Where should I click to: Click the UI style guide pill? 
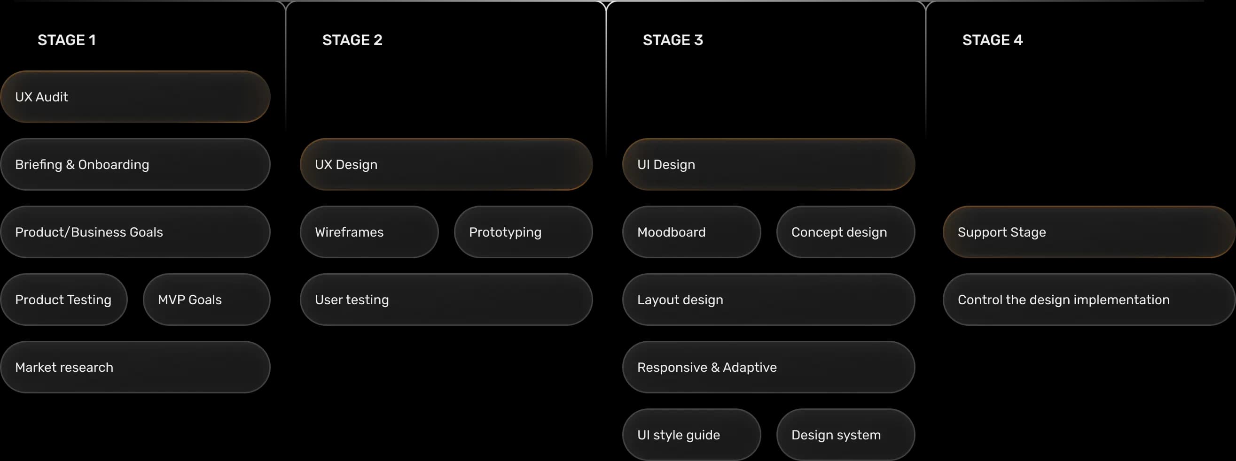692,435
